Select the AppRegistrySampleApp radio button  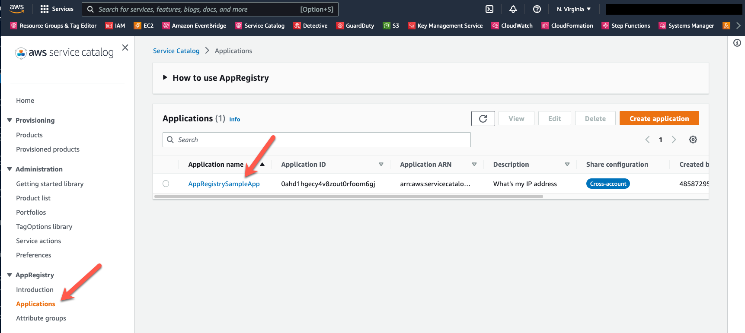tap(166, 184)
